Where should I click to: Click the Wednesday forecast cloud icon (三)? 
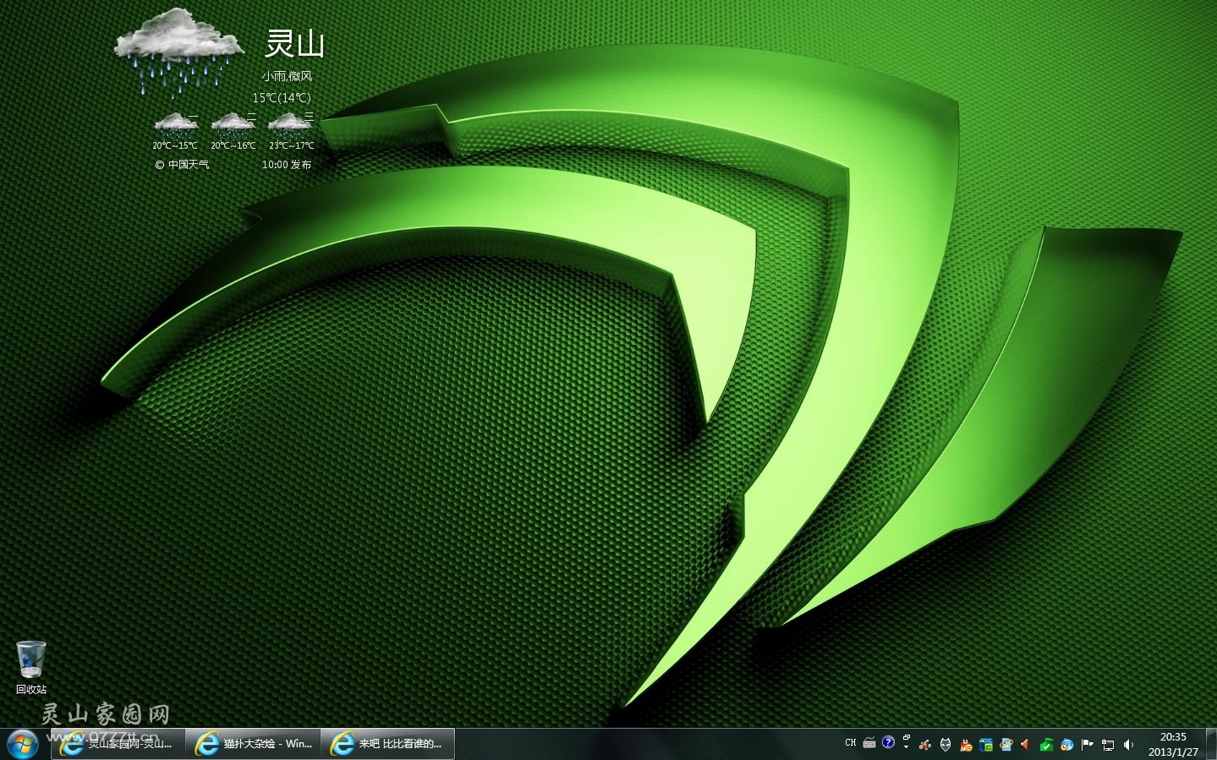pos(290,125)
